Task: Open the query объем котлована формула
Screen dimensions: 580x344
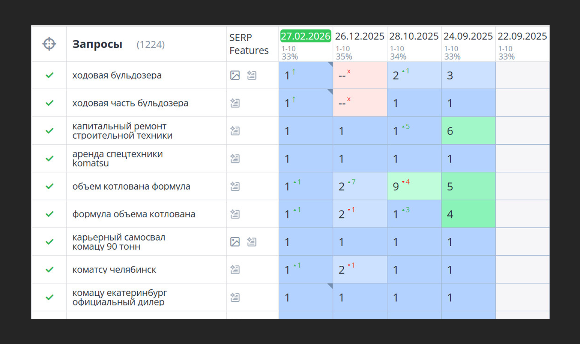Action: click(x=131, y=186)
